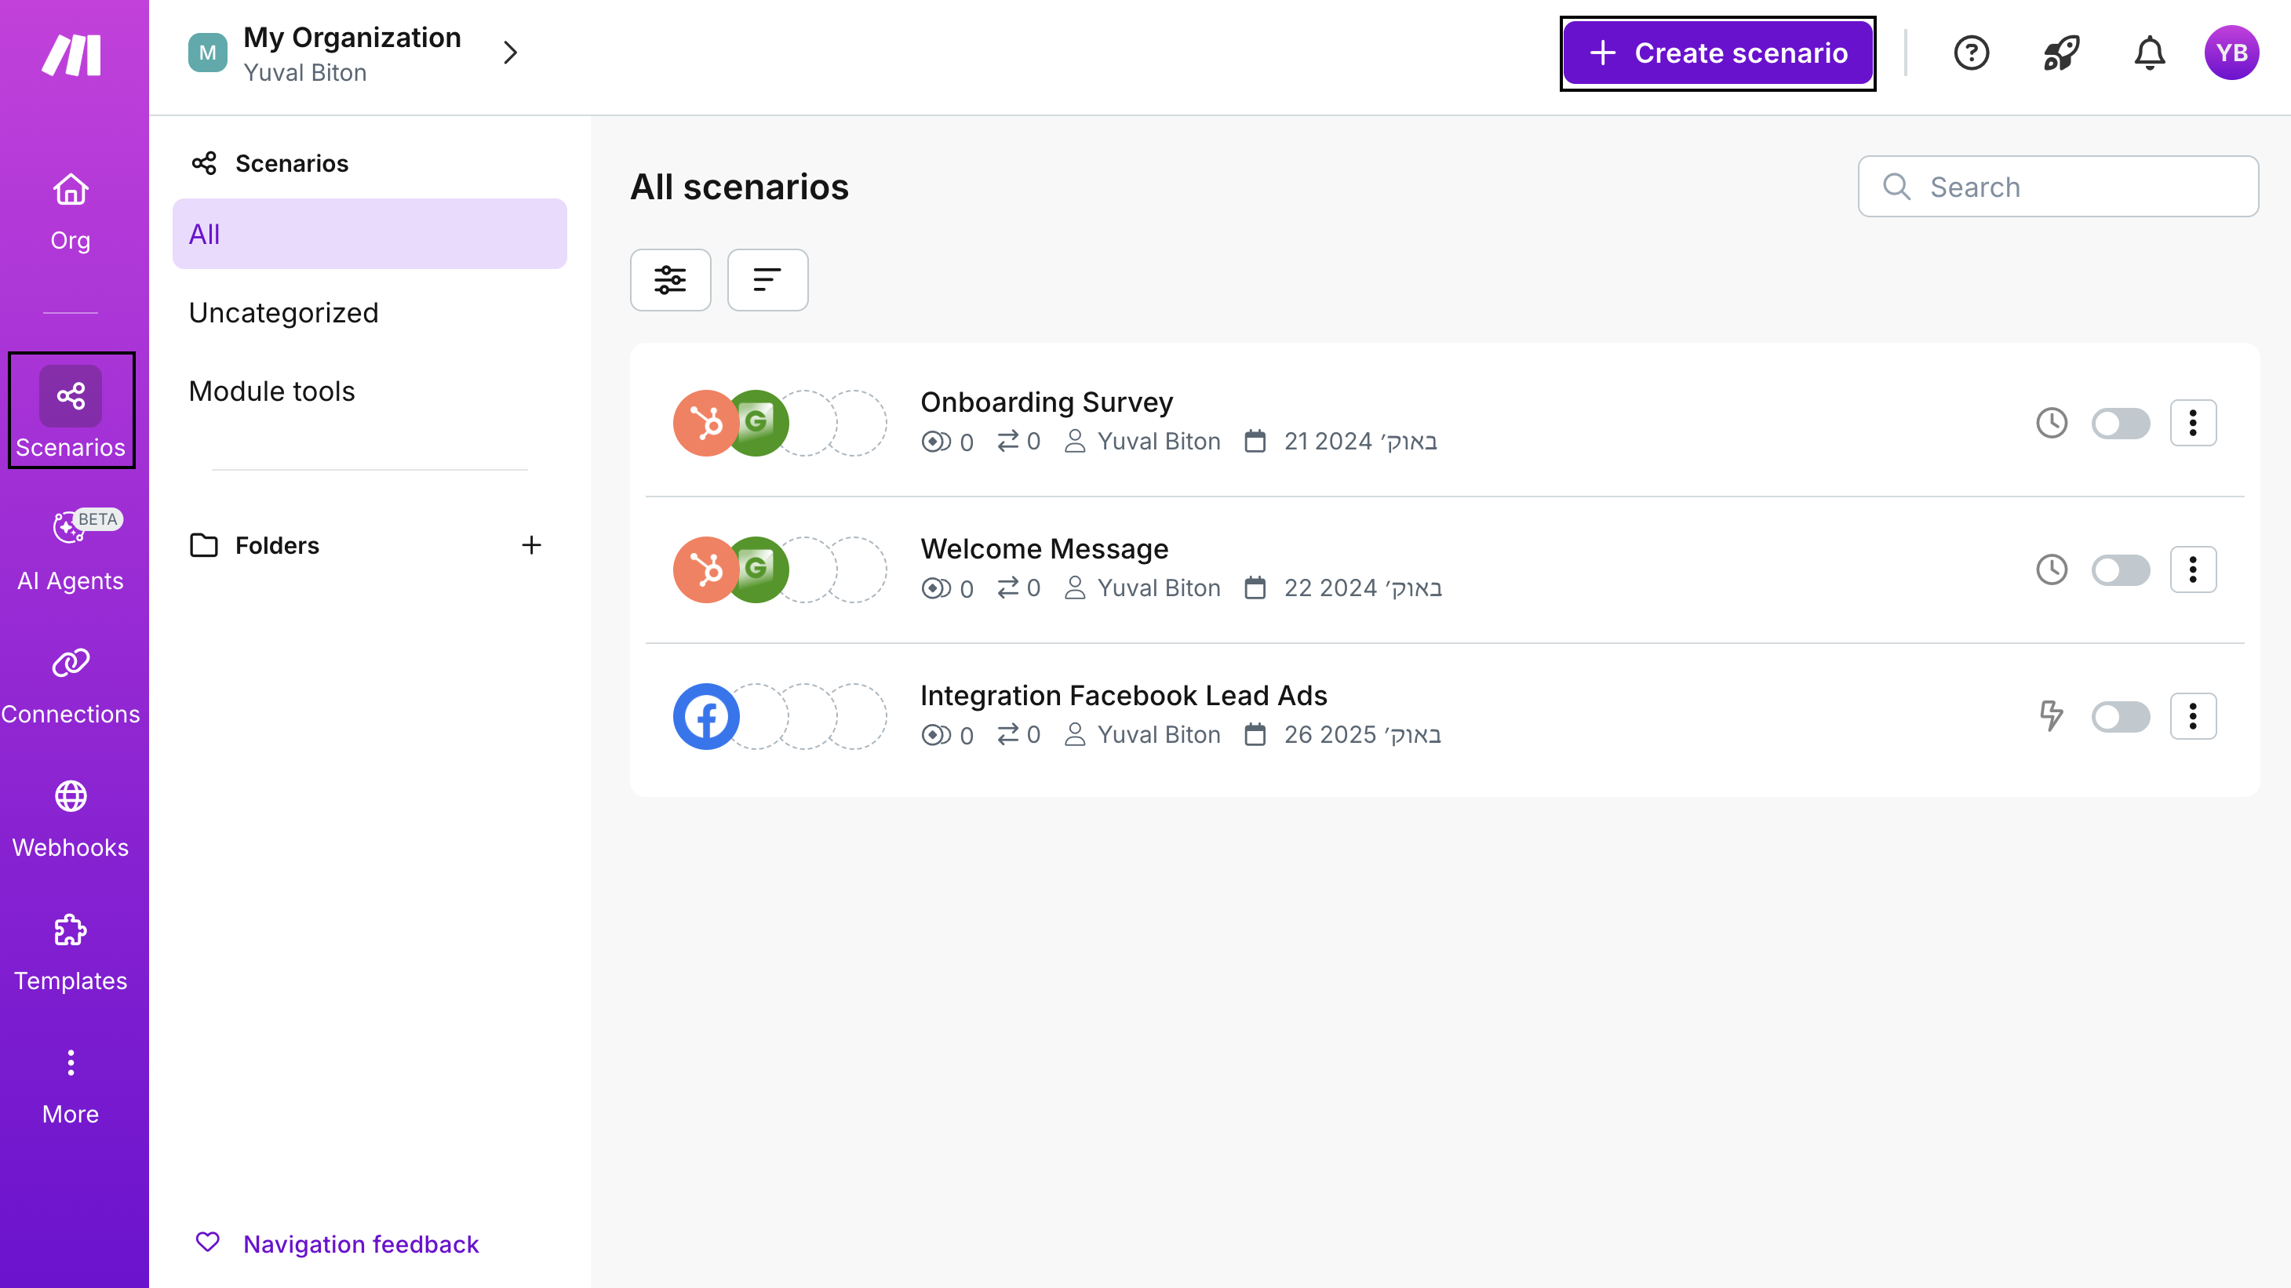The width and height of the screenshot is (2291, 1288).
Task: Open the Templates puzzle icon
Action: [71, 951]
